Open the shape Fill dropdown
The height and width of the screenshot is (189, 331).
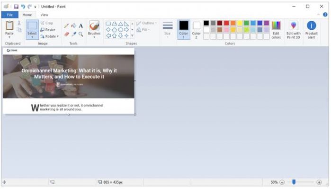click(x=143, y=30)
